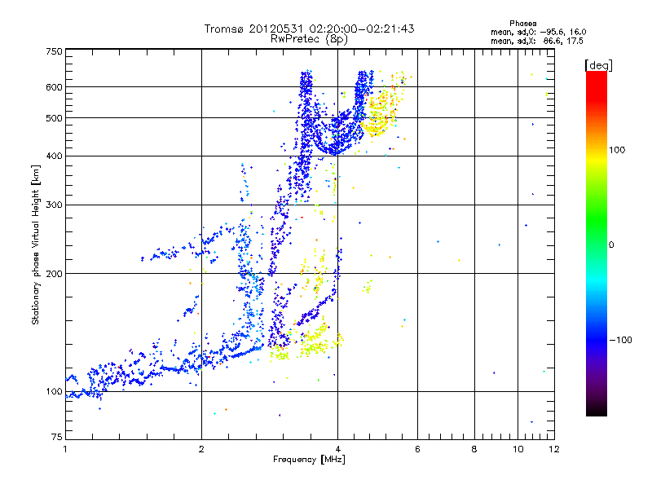Click the x-axis tick label '10'
Image resolution: width=652 pixels, height=489 pixels.
click(x=518, y=449)
